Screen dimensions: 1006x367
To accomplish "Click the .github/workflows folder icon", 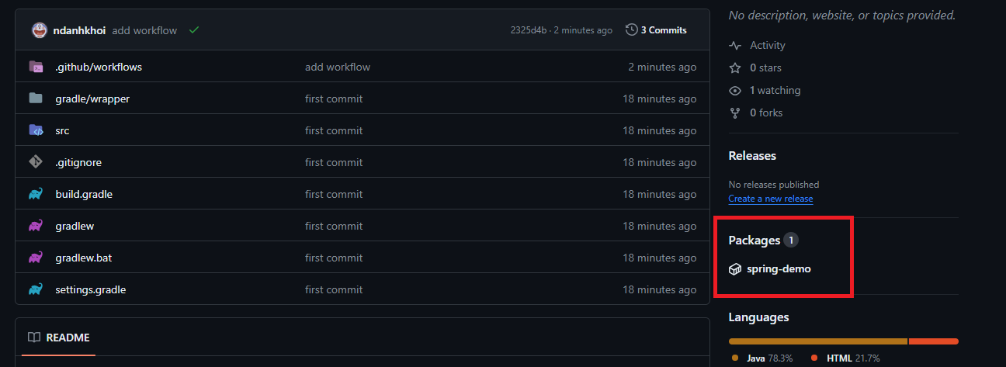I will (x=36, y=67).
